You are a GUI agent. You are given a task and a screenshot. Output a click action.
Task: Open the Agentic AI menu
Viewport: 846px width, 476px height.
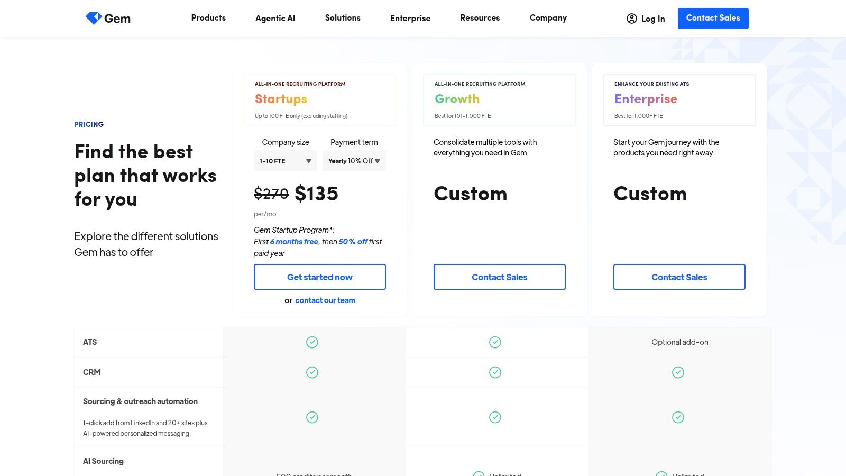tap(275, 18)
